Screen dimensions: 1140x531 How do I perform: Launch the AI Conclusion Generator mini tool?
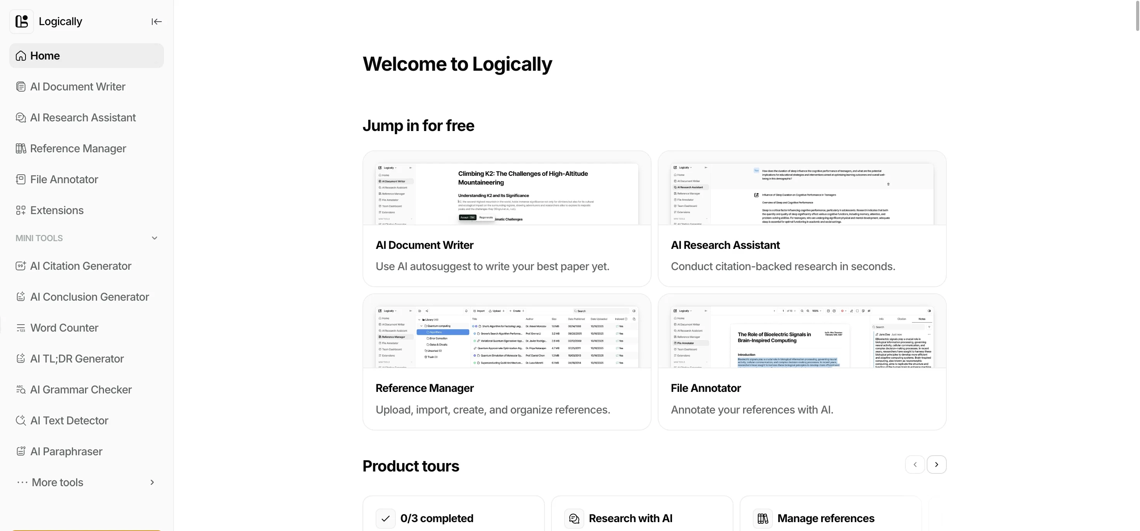(87, 297)
